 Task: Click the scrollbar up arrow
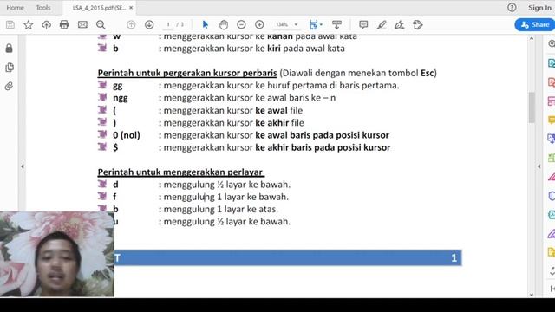pyautogui.click(x=532, y=38)
